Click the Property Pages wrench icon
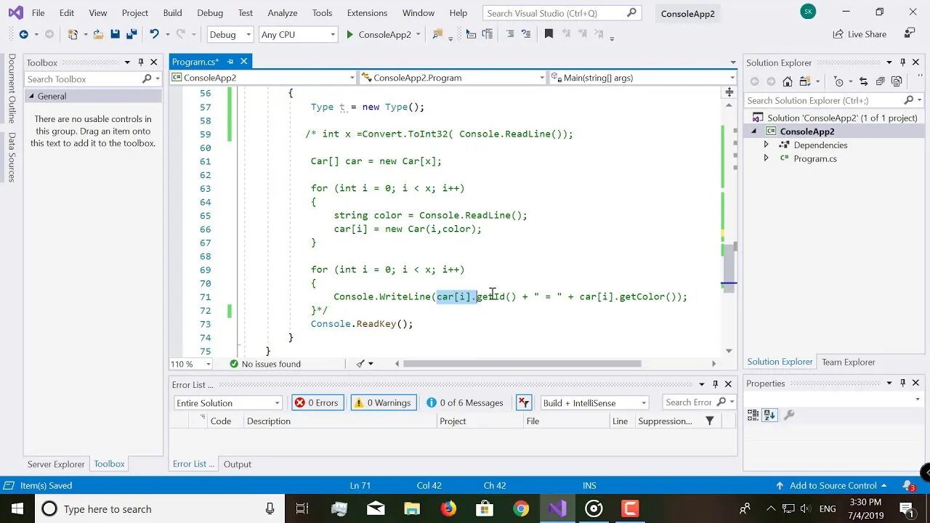Image resolution: width=930 pixels, height=523 pixels. [x=789, y=415]
